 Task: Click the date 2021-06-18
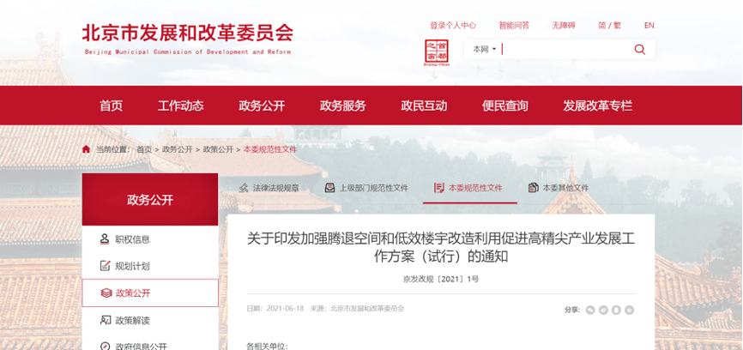[x=285, y=309]
